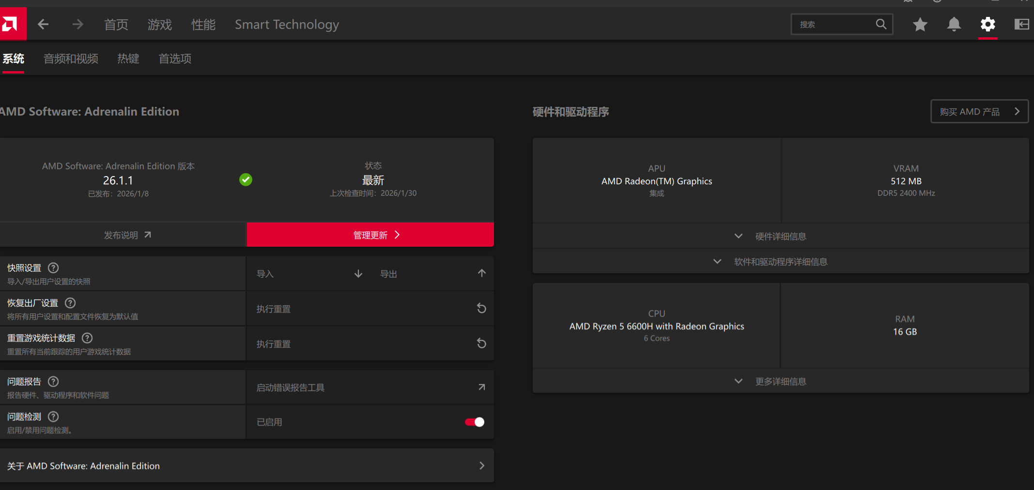Click reset icon in 恢复出厂设置 row
Viewport: 1034px width, 490px height.
coord(481,308)
